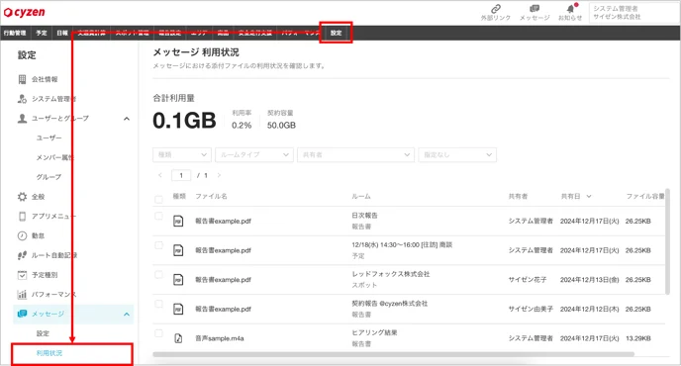The width and height of the screenshot is (681, 366).
Task: Click sharer name サイゼン花子
Action: tap(528, 280)
